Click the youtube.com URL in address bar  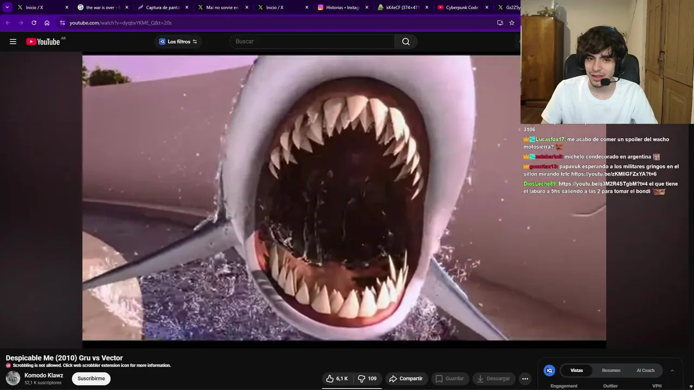coord(120,23)
